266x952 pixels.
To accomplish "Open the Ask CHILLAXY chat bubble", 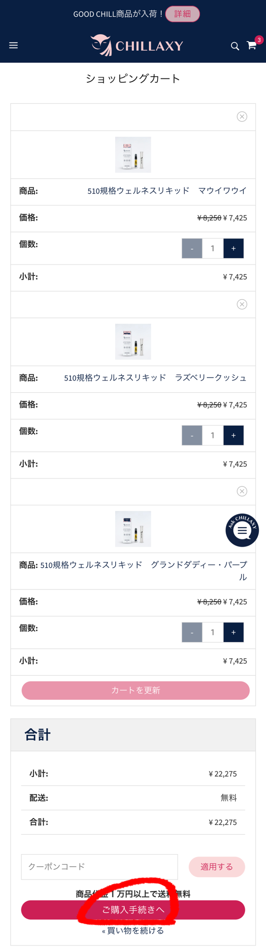I will (x=242, y=530).
